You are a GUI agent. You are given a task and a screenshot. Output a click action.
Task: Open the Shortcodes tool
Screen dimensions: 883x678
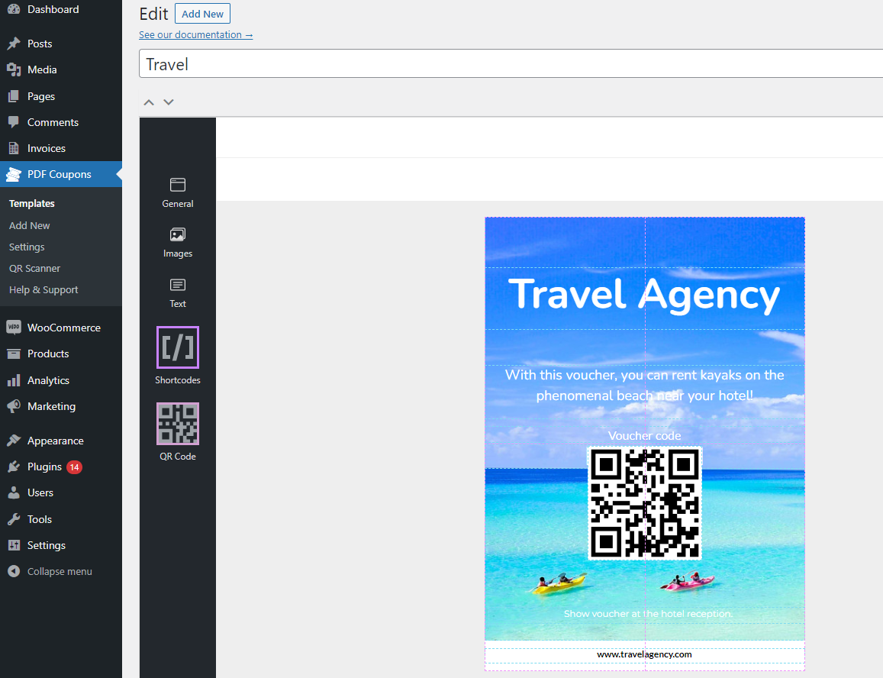[177, 347]
